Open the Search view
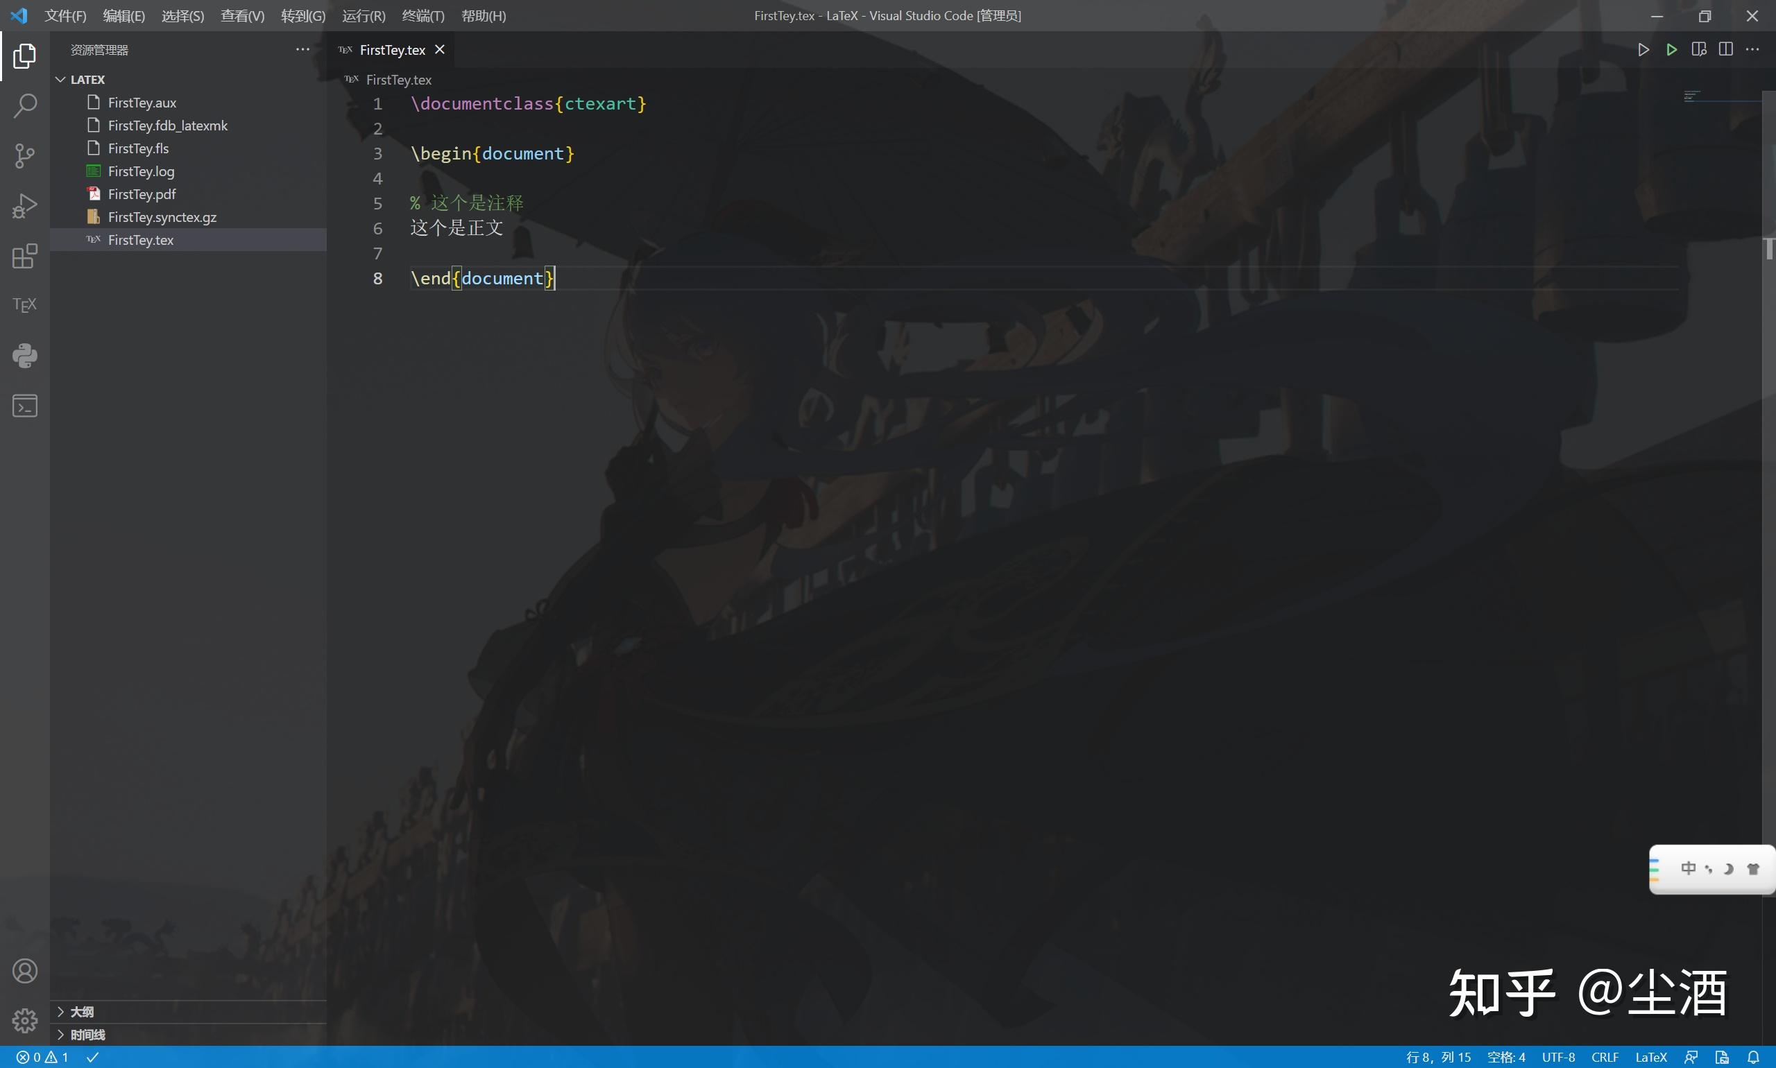The image size is (1776, 1068). [24, 106]
